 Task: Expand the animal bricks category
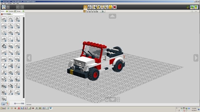pos(4,99)
